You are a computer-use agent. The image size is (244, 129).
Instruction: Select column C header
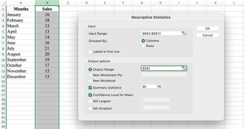coord(68,3)
